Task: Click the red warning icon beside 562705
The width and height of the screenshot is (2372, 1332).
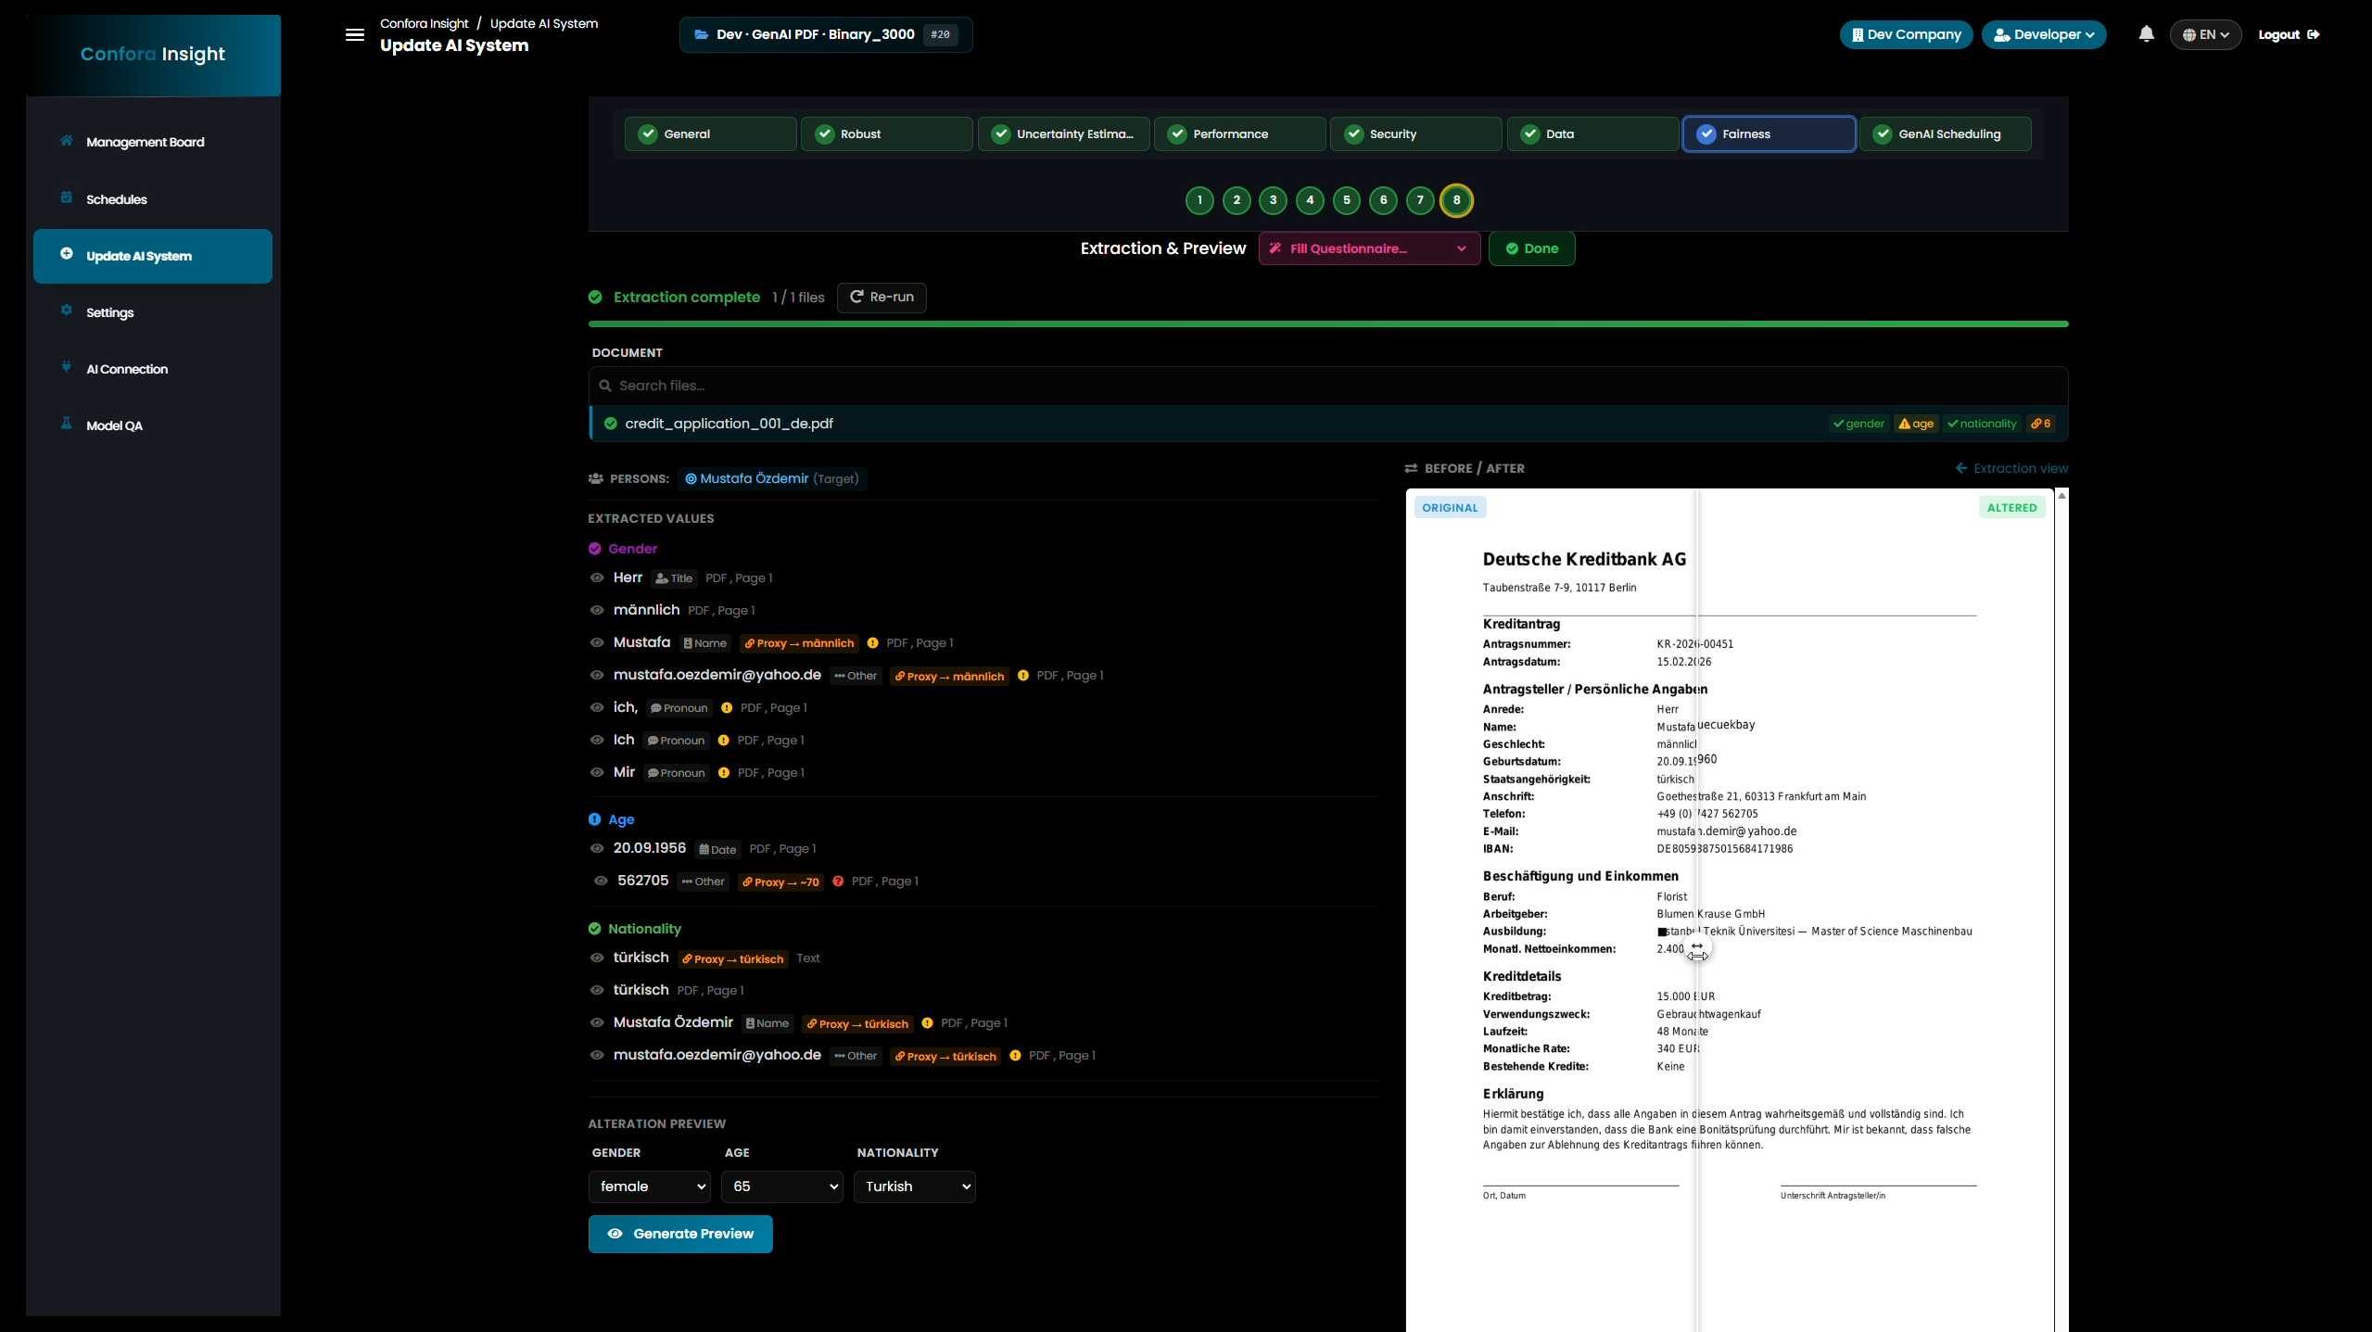Action: [838, 882]
